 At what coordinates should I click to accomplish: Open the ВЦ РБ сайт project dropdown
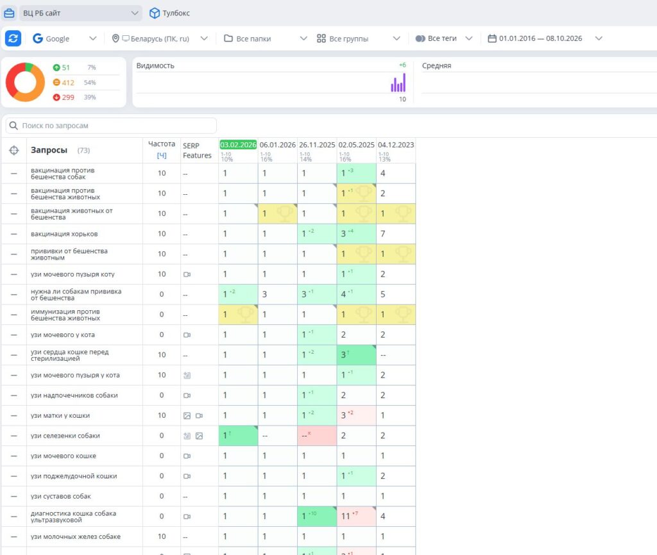(80, 13)
